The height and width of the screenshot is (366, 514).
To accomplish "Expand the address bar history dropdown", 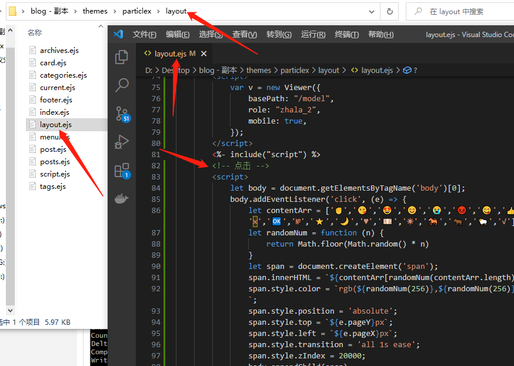I will tap(372, 12).
